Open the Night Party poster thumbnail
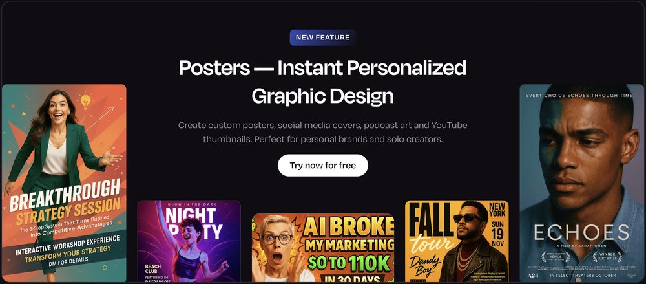Screen dimensions: 646x284 189,241
